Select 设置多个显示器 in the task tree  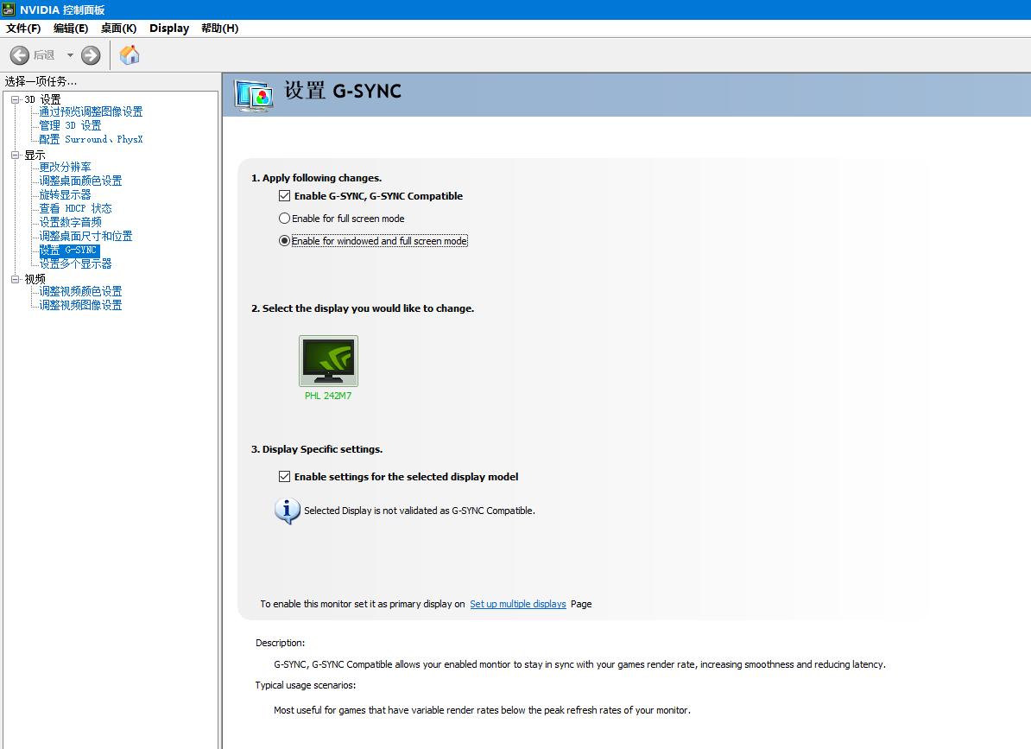78,263
